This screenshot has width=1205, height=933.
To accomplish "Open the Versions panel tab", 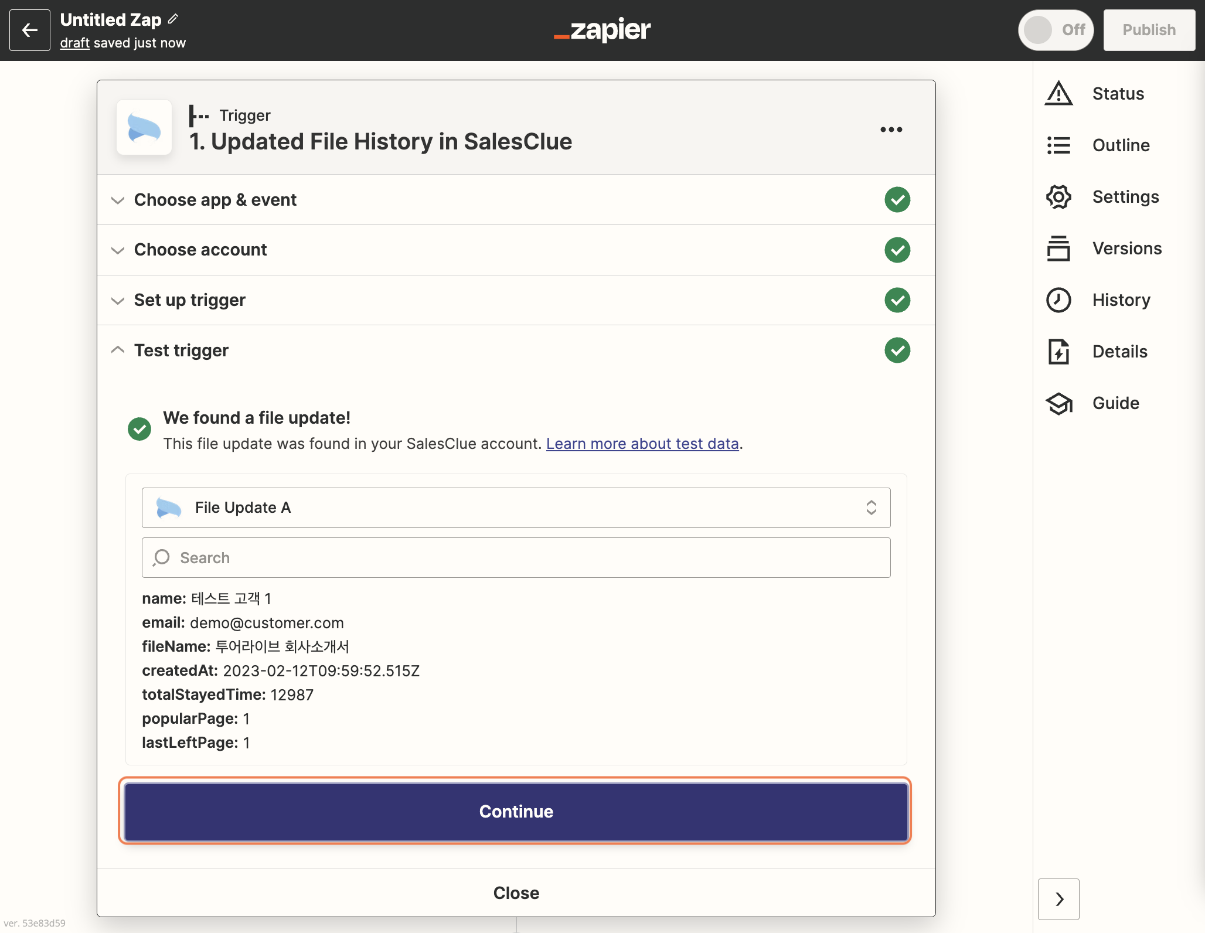I will (1126, 248).
